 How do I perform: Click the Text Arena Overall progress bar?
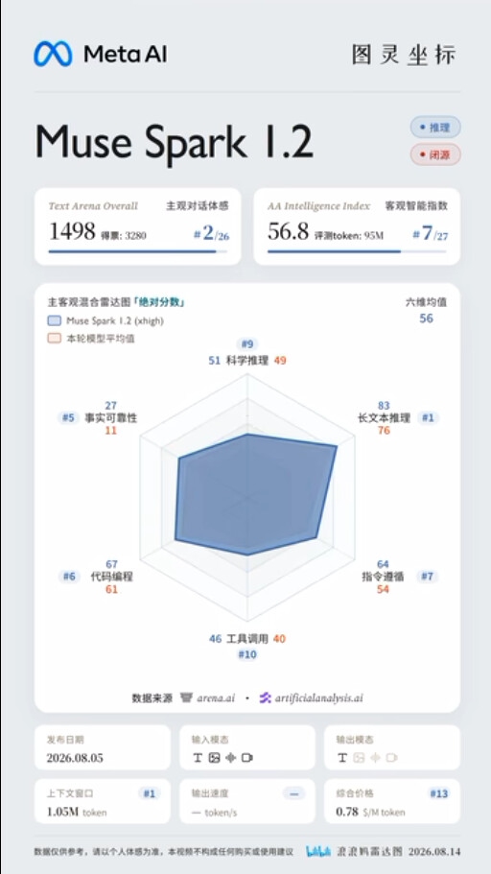point(138,252)
